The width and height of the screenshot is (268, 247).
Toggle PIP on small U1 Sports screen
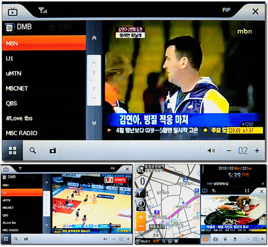tap(113, 168)
